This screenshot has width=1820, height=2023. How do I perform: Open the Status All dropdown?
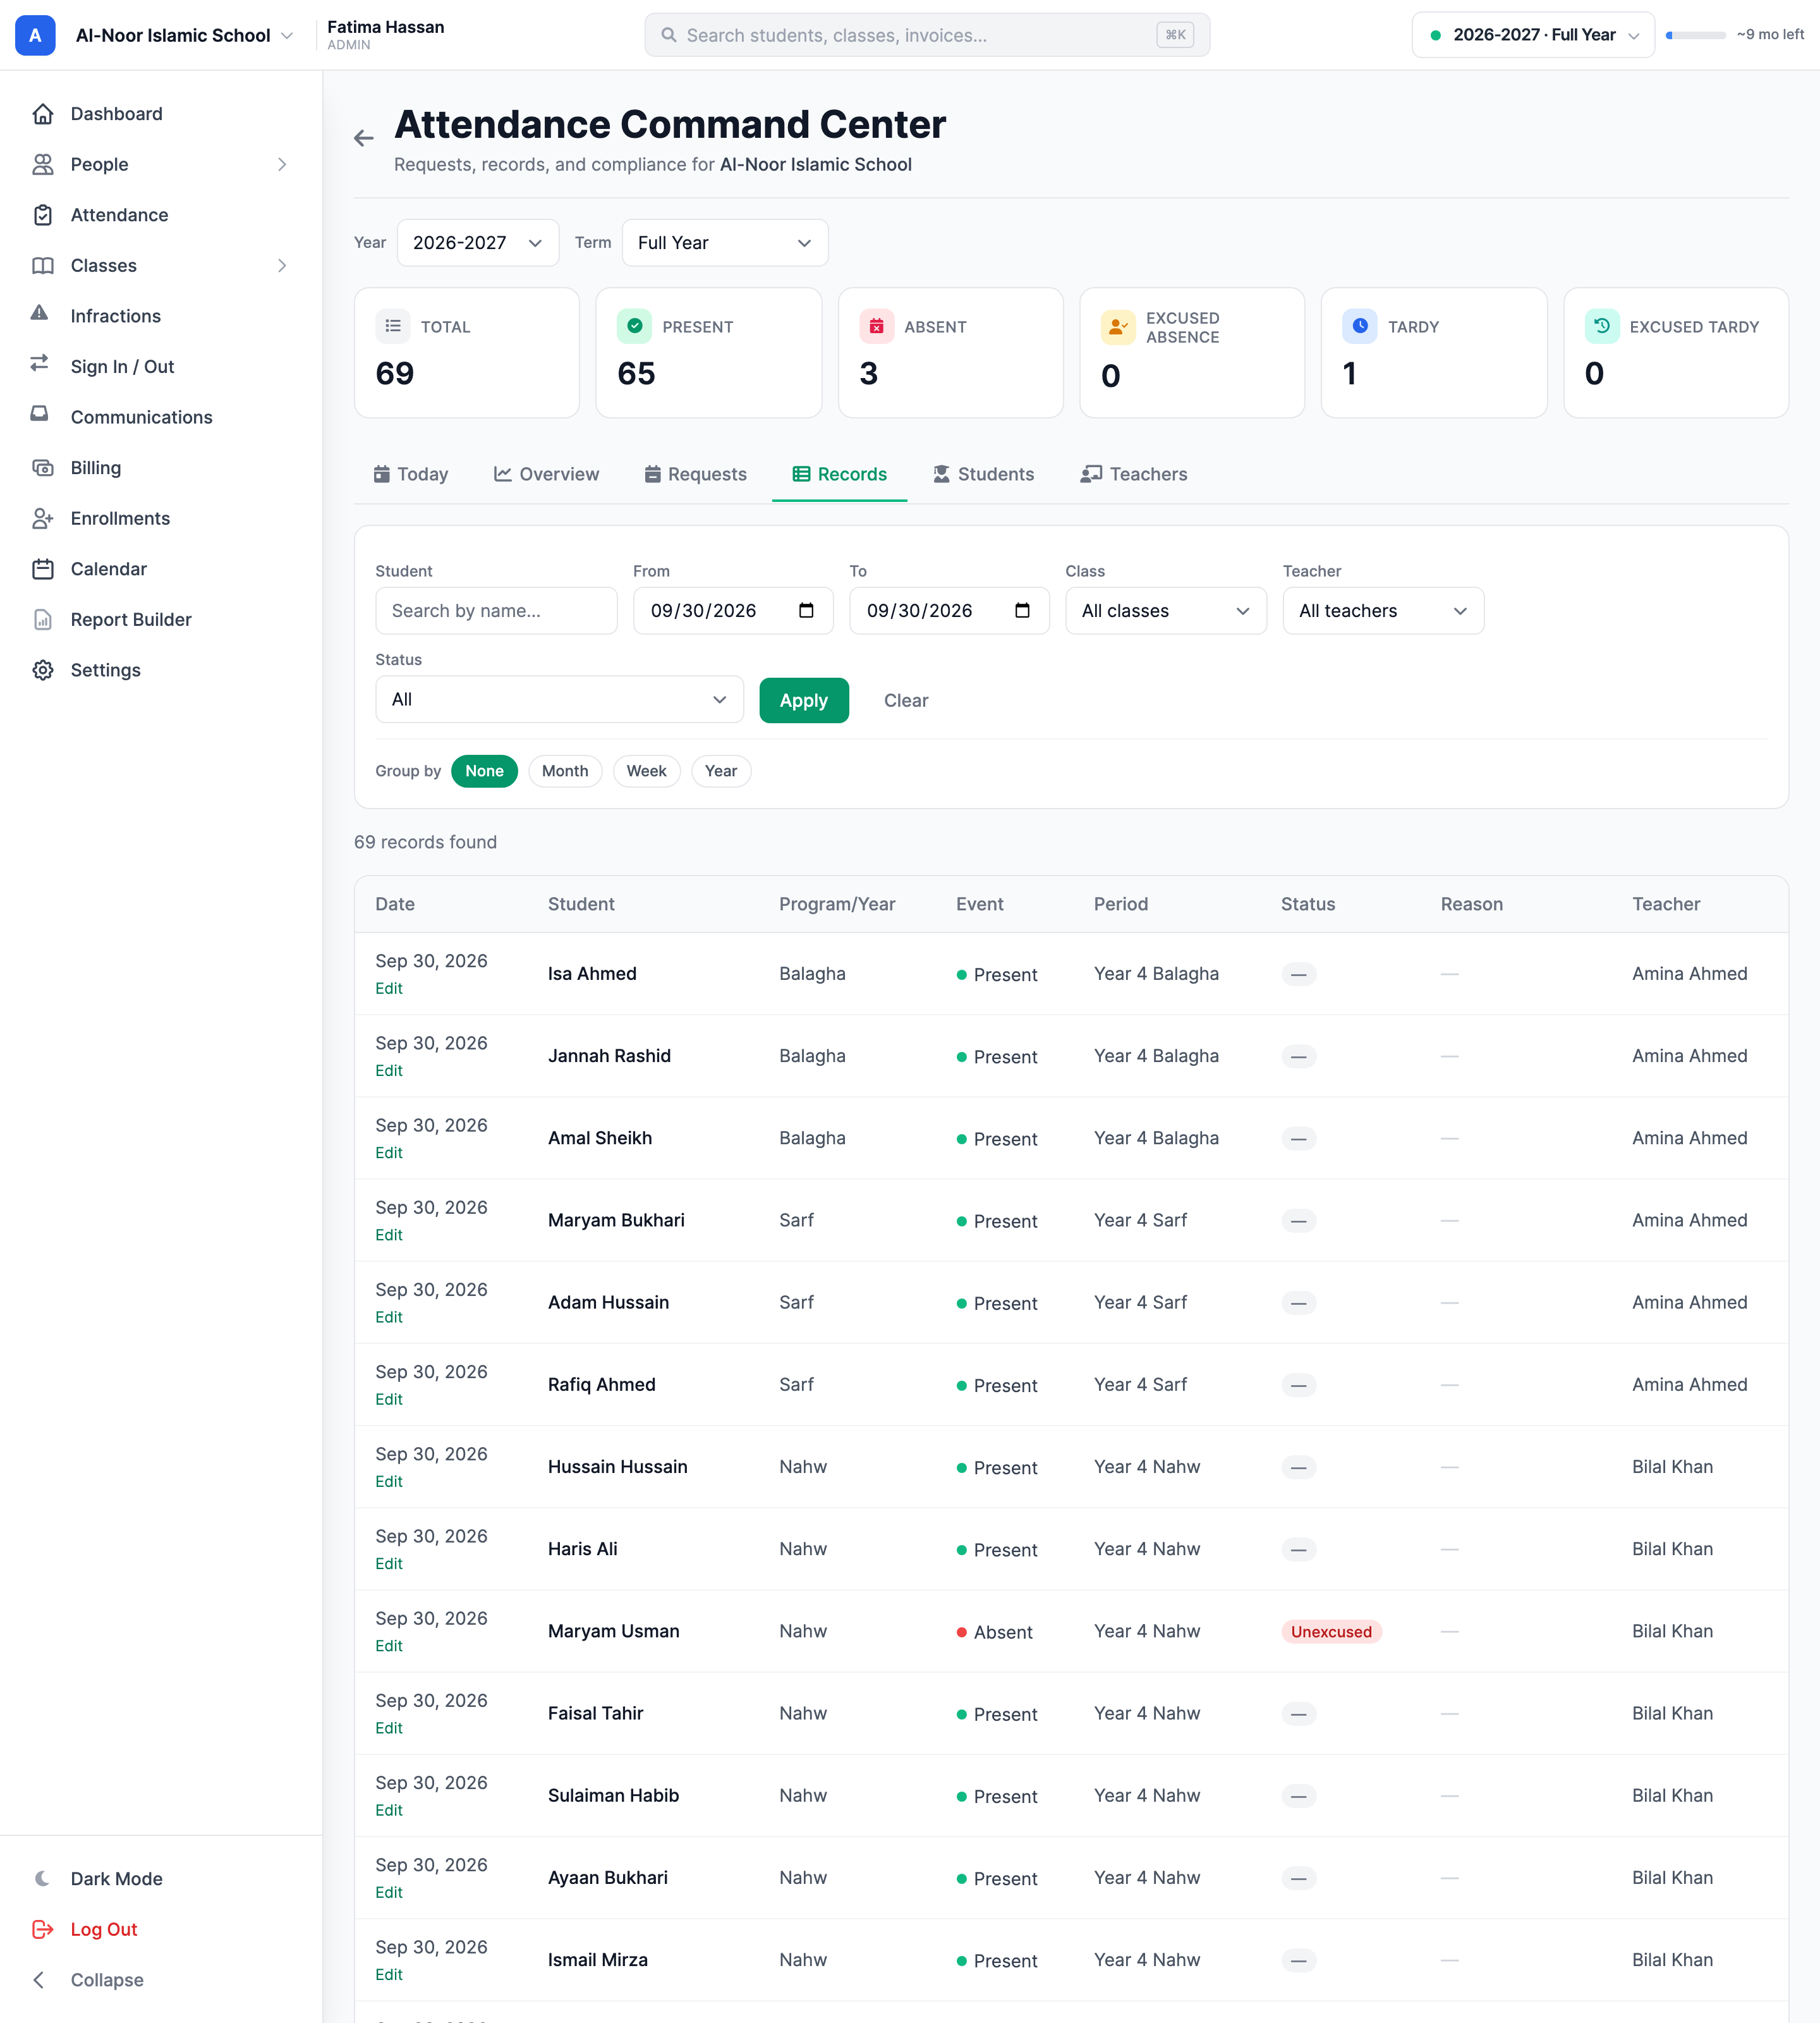[559, 699]
